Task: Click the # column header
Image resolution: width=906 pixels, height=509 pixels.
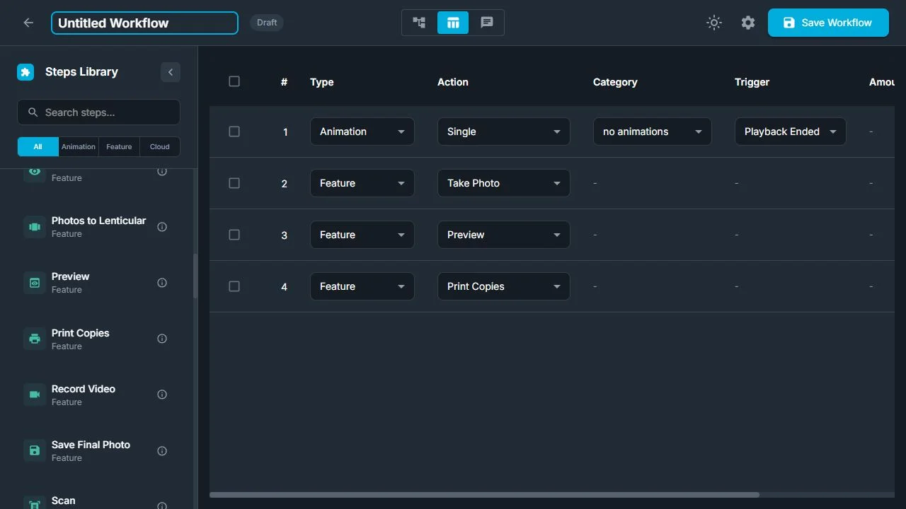Action: 284,82
